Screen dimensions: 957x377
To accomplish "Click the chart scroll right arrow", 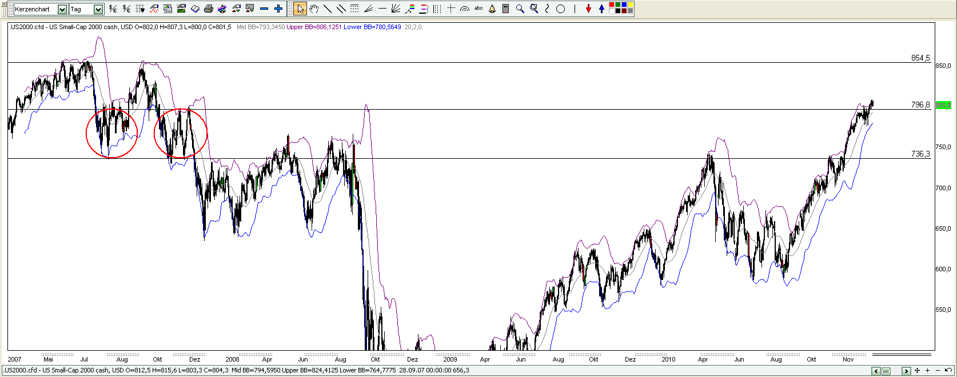I will 906,371.
